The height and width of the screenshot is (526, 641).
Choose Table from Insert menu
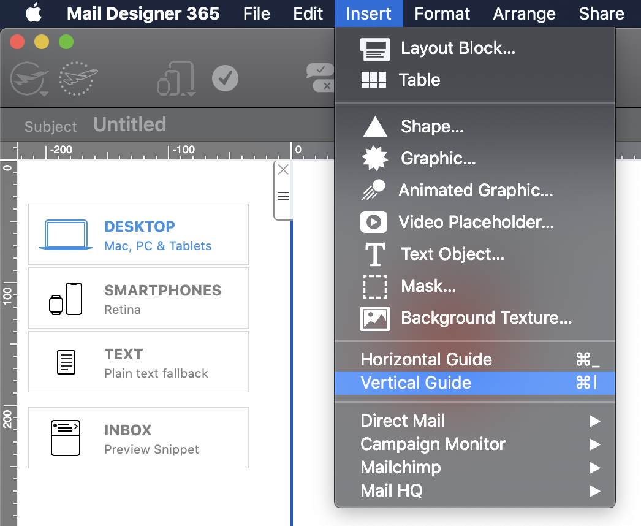pyautogui.click(x=474, y=80)
